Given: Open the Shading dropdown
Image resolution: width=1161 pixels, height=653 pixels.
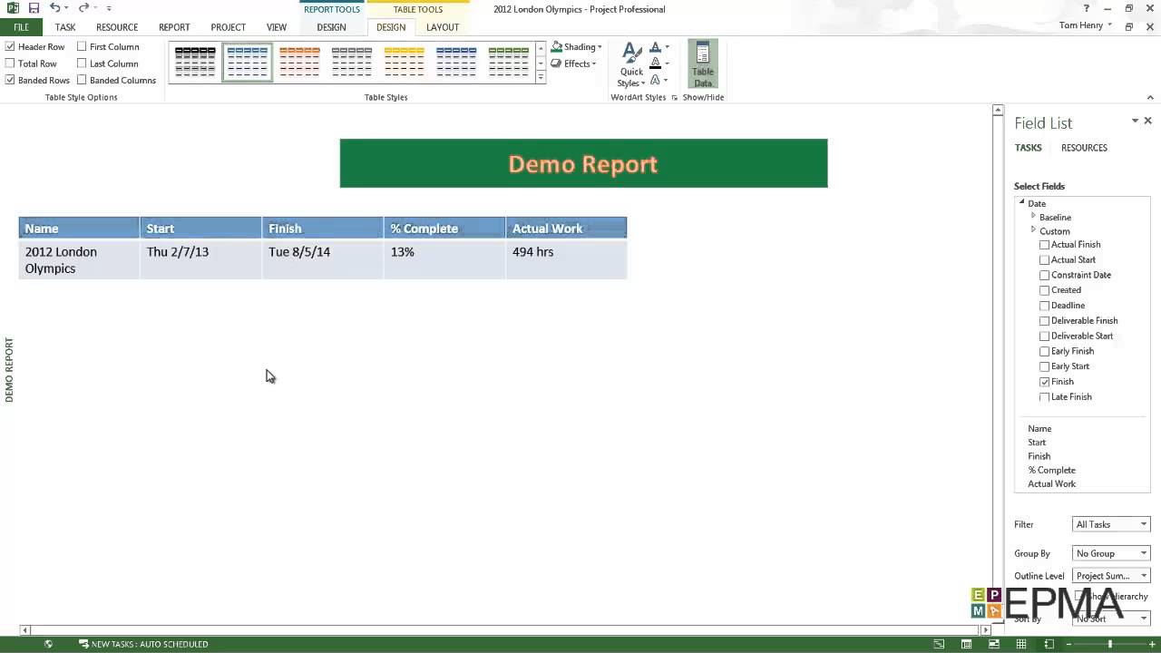Looking at the screenshot, I should 577,47.
